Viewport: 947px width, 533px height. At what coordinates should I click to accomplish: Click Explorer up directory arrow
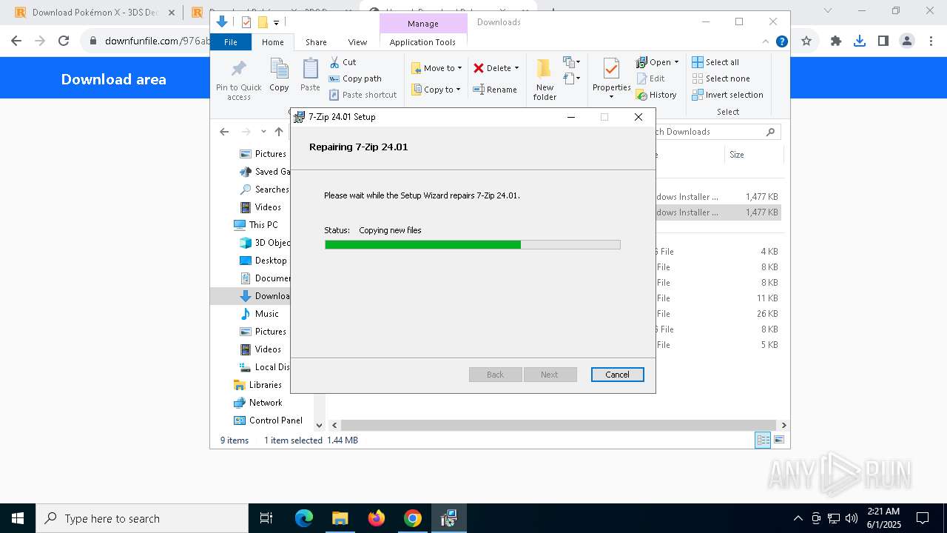279,132
